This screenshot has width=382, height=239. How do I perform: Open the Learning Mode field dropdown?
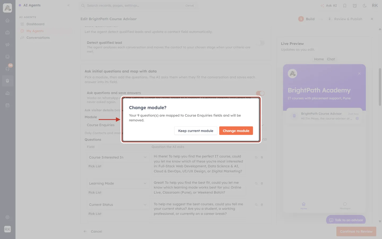[x=118, y=183]
